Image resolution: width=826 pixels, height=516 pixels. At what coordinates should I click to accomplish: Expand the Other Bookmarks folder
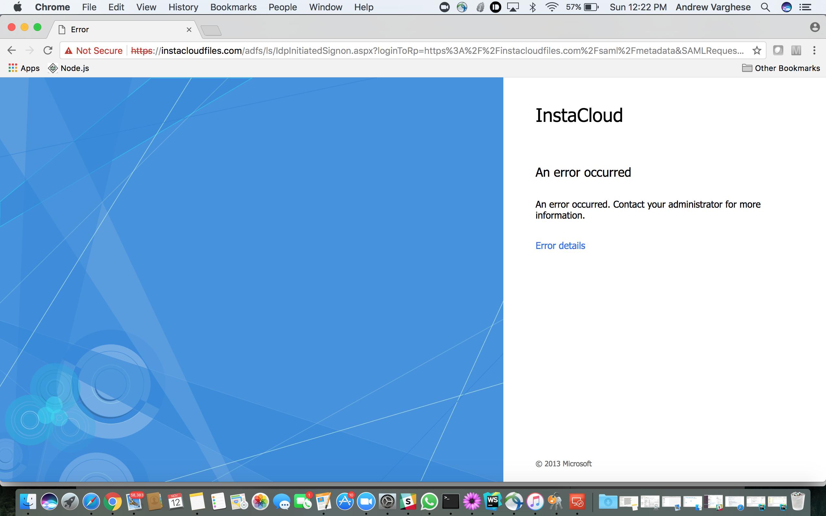tap(781, 68)
